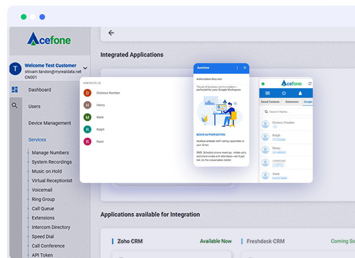Open System Recordings under Services
The width and height of the screenshot is (355, 258).
52,162
